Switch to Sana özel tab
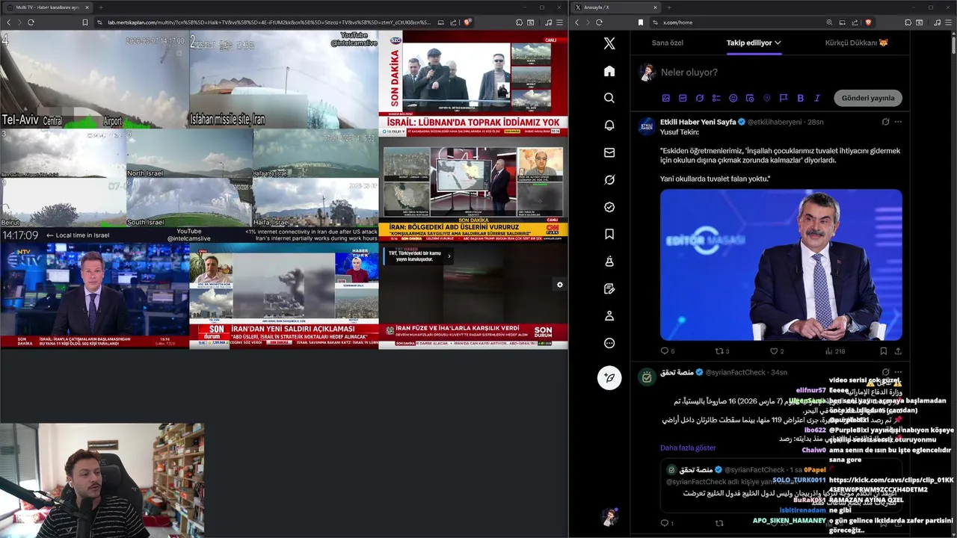The width and height of the screenshot is (957, 538). [x=668, y=43]
